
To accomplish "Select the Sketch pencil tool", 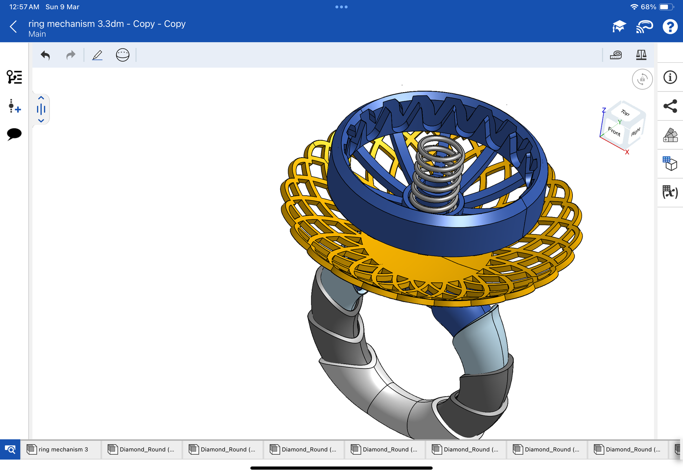I will 97,55.
